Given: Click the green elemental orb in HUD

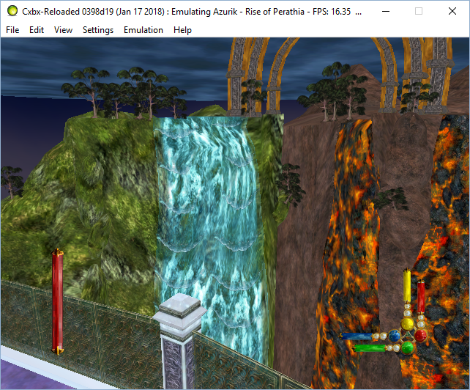Looking at the screenshot, I should [407, 348].
